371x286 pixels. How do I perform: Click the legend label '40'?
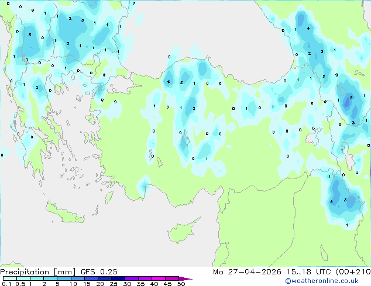click(x=154, y=284)
